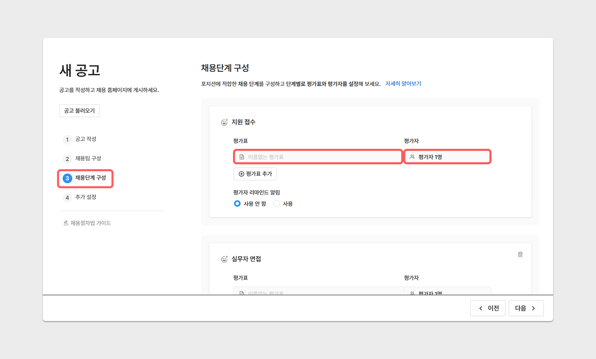Click the plus icon on 평가표 추가

241,174
